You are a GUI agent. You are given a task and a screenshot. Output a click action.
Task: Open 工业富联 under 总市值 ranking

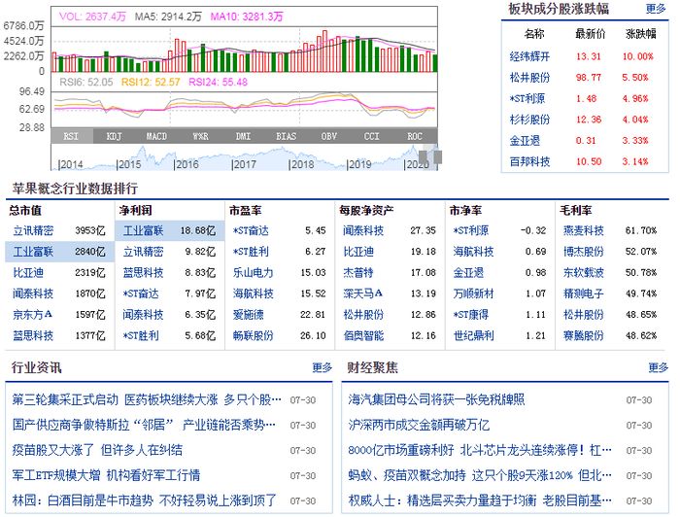(x=33, y=252)
